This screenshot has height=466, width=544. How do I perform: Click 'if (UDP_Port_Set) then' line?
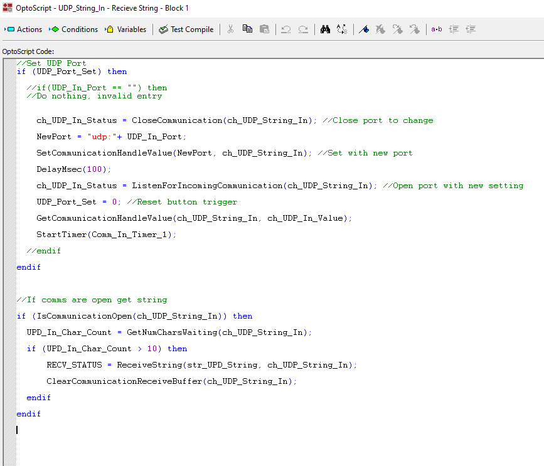(x=72, y=71)
